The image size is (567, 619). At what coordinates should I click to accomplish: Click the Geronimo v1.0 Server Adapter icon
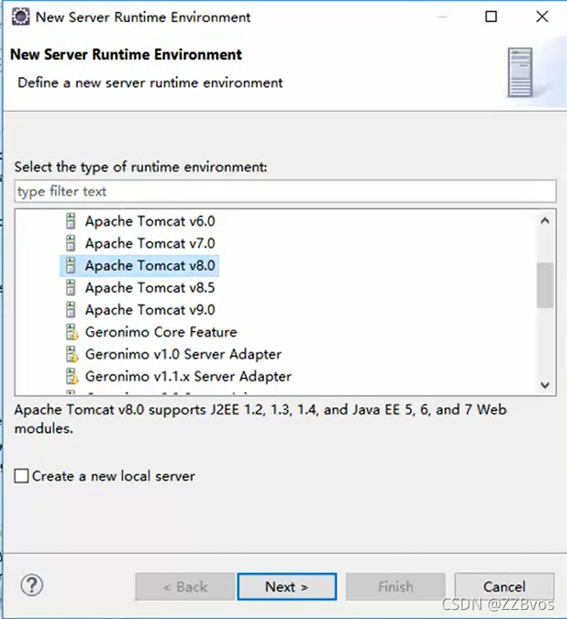click(x=72, y=354)
